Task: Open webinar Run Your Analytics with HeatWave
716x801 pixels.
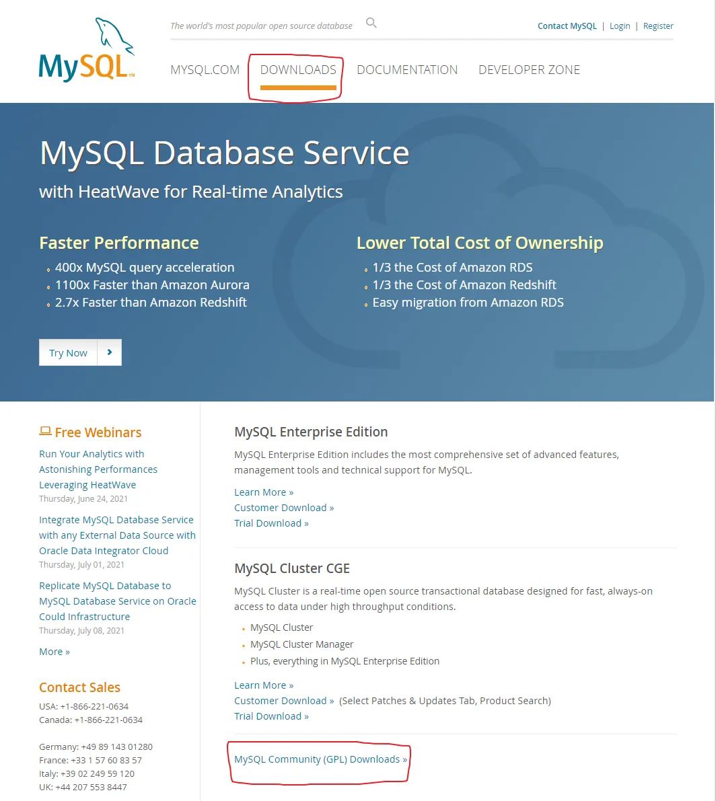Action: 98,469
